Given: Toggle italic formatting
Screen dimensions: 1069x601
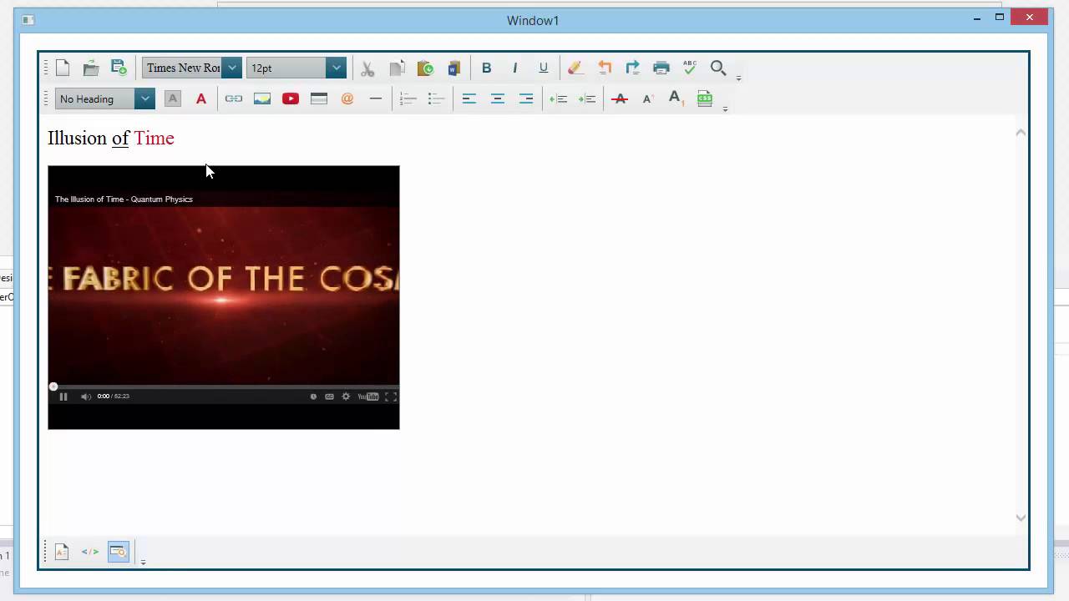Looking at the screenshot, I should 515,68.
